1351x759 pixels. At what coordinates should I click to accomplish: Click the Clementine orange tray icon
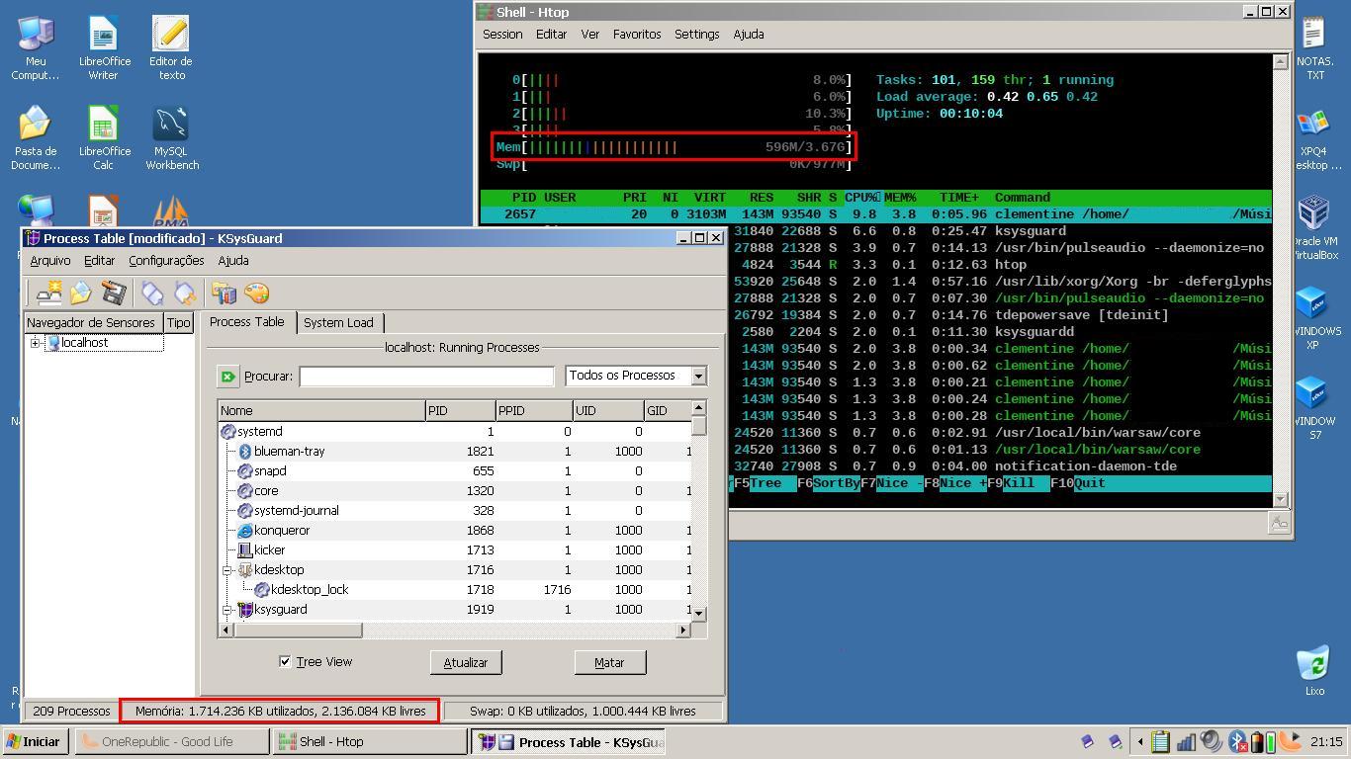click(x=1290, y=741)
